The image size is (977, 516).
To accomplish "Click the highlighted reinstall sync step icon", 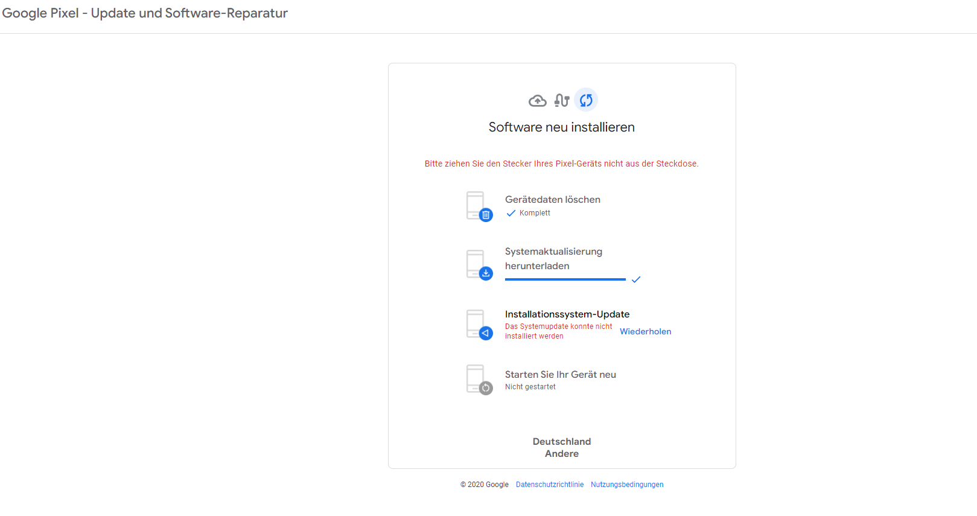I will click(x=586, y=100).
